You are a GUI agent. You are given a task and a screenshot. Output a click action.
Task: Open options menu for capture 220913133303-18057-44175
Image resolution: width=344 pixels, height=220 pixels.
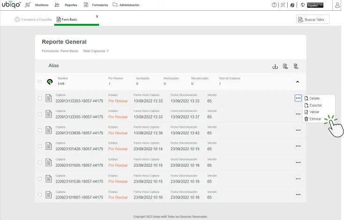[298, 98]
